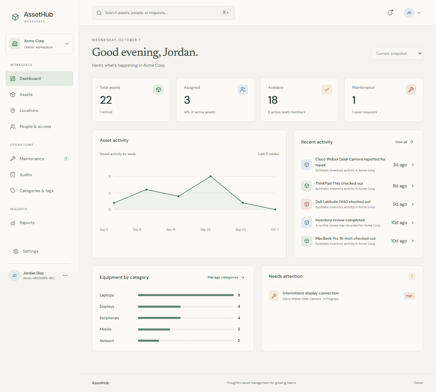The width and height of the screenshot is (436, 392).
Task: Click the MacBook Pro 16-inch activity icon
Action: [307, 241]
